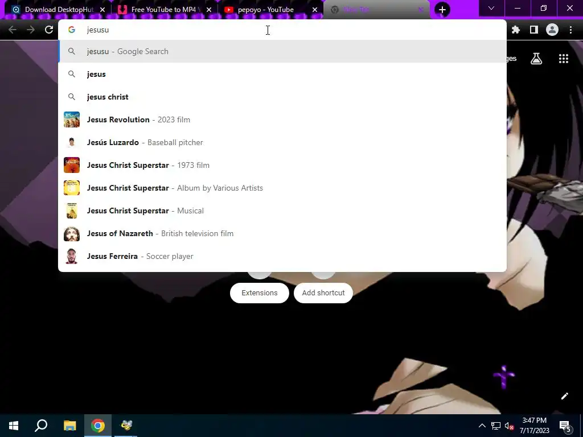Toggle the side panel icon

(x=533, y=30)
